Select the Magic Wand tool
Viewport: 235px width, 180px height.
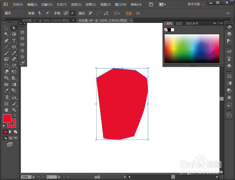pyautogui.click(x=6, y=34)
